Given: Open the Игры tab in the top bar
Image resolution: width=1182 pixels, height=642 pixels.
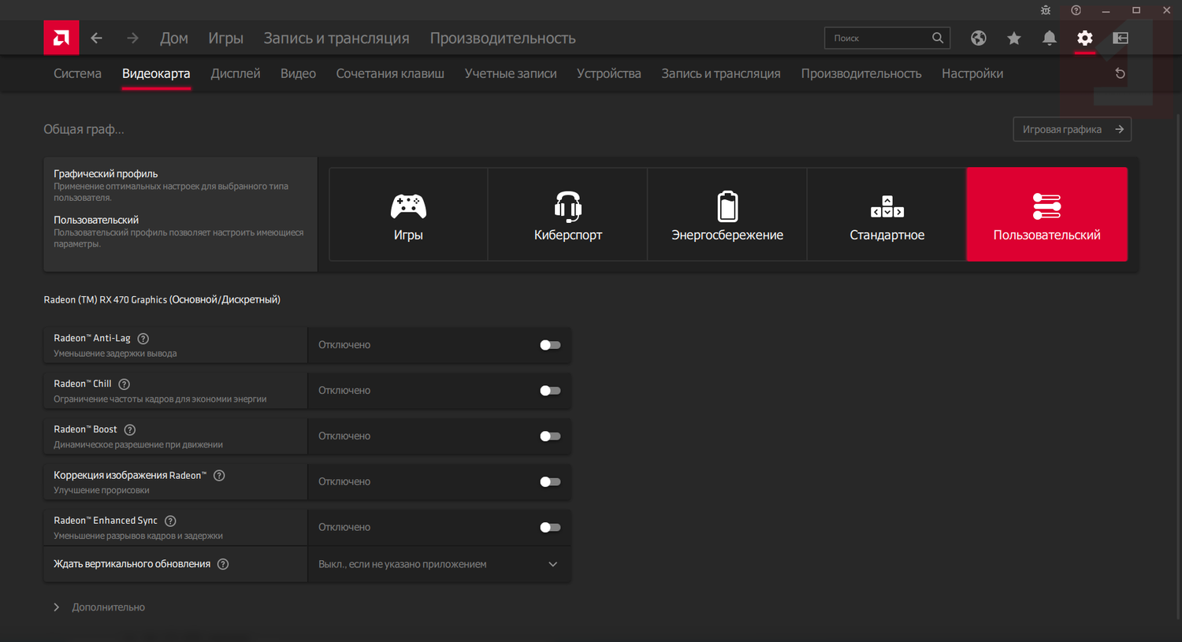Looking at the screenshot, I should coord(226,38).
